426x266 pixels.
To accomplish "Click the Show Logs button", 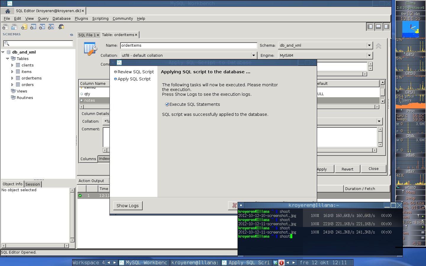I will tap(128, 206).
